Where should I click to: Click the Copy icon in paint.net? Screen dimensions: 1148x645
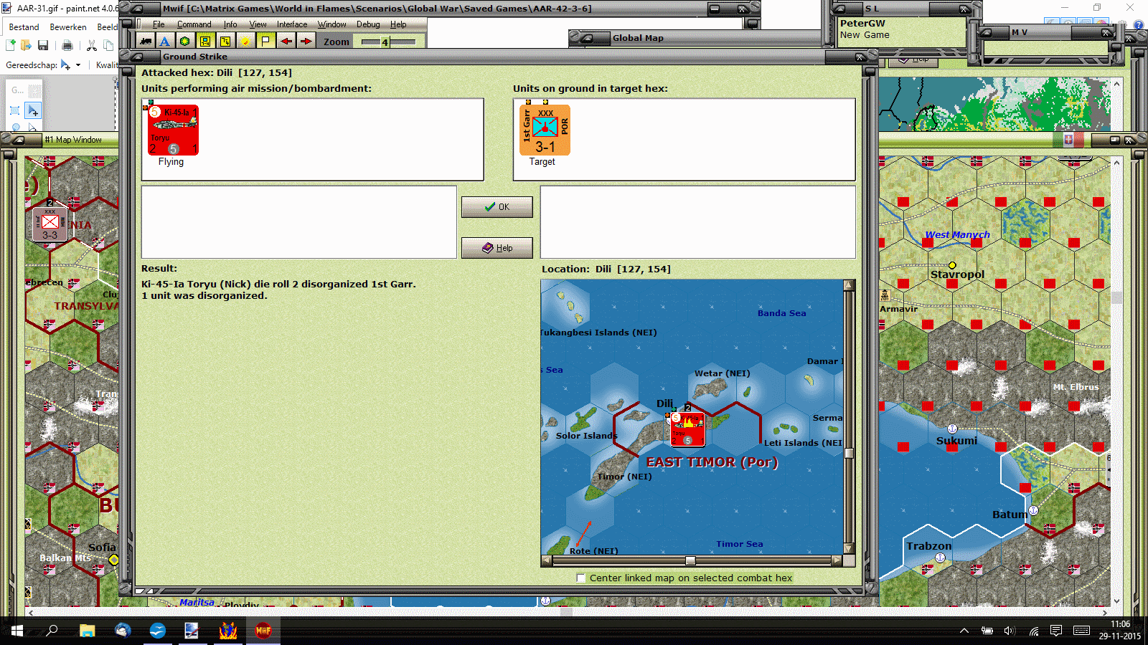coord(108,45)
